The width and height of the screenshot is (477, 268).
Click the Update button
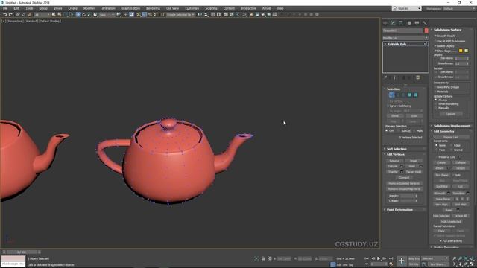pos(451,114)
